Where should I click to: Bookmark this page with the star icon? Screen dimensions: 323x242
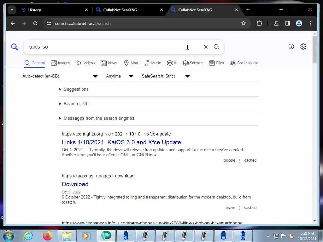tap(243, 23)
